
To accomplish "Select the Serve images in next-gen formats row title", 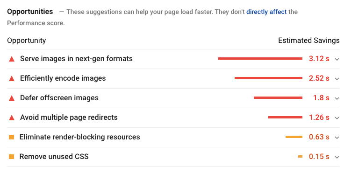I will pyautogui.click(x=76, y=58).
